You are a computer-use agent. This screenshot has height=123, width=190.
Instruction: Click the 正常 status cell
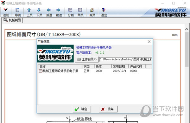[86, 71]
